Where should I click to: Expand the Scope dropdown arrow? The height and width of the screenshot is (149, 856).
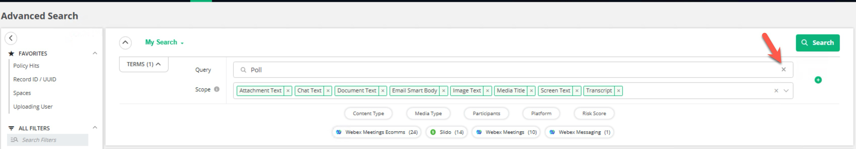click(x=786, y=91)
